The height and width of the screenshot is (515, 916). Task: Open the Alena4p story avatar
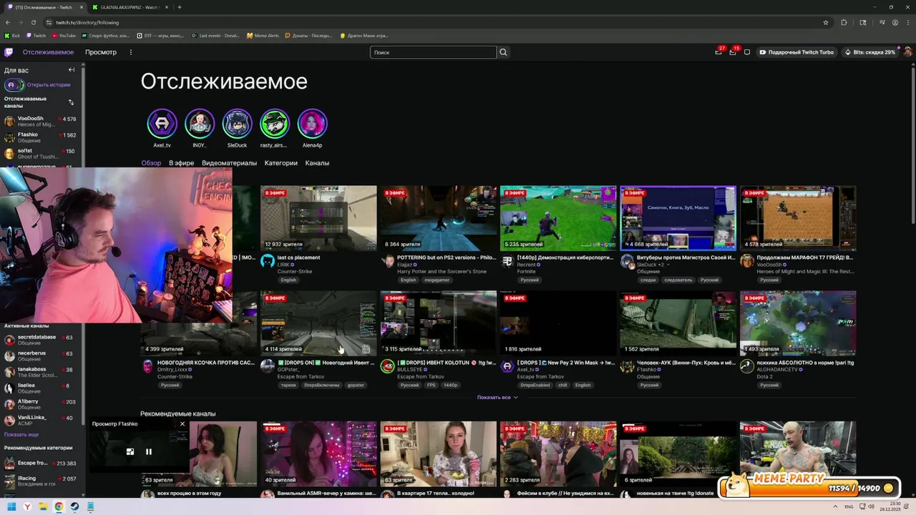click(x=312, y=124)
